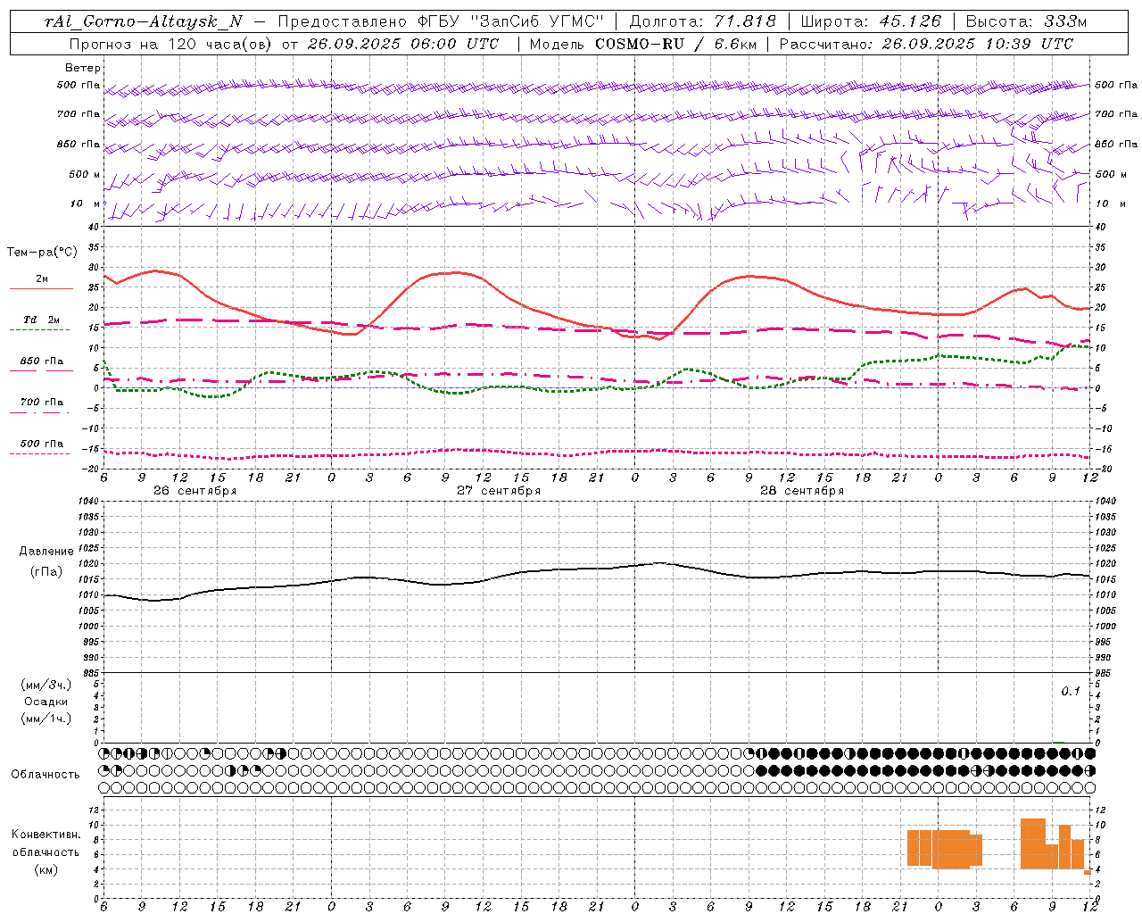Click the Широта: 45.126 value
Viewport: 1142px width, 914px height.
[x=872, y=21]
